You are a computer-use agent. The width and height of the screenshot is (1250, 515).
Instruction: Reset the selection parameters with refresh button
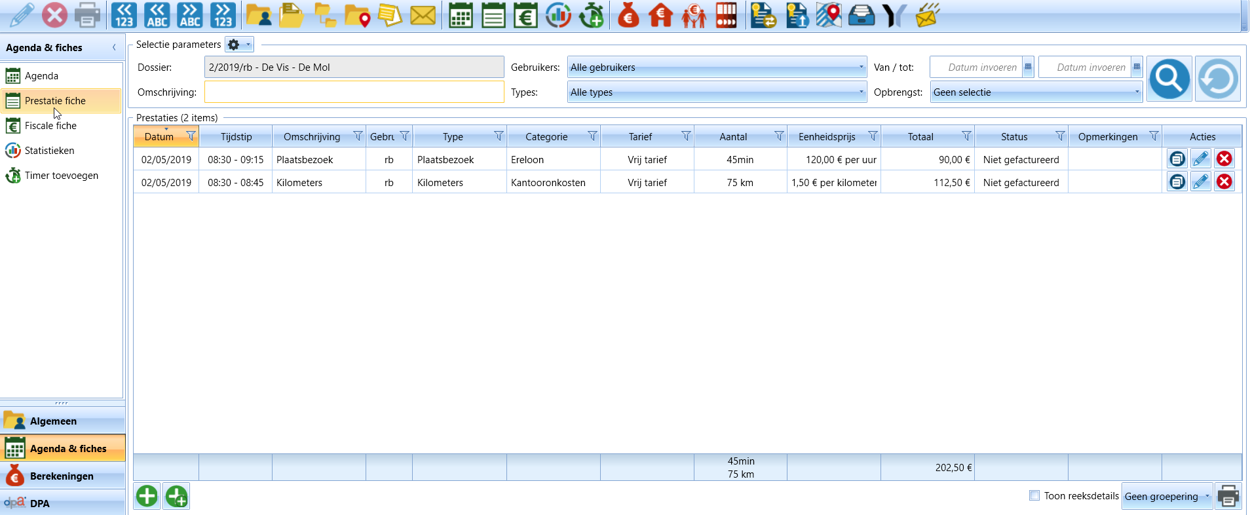1218,79
